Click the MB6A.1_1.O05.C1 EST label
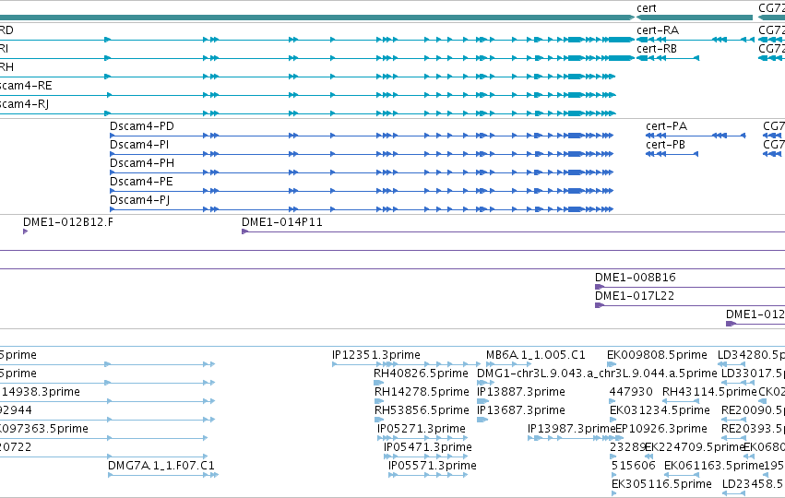Screen dimensions: 785x498 point(535,355)
